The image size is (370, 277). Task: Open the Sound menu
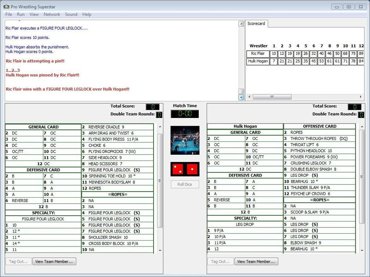coord(71,14)
